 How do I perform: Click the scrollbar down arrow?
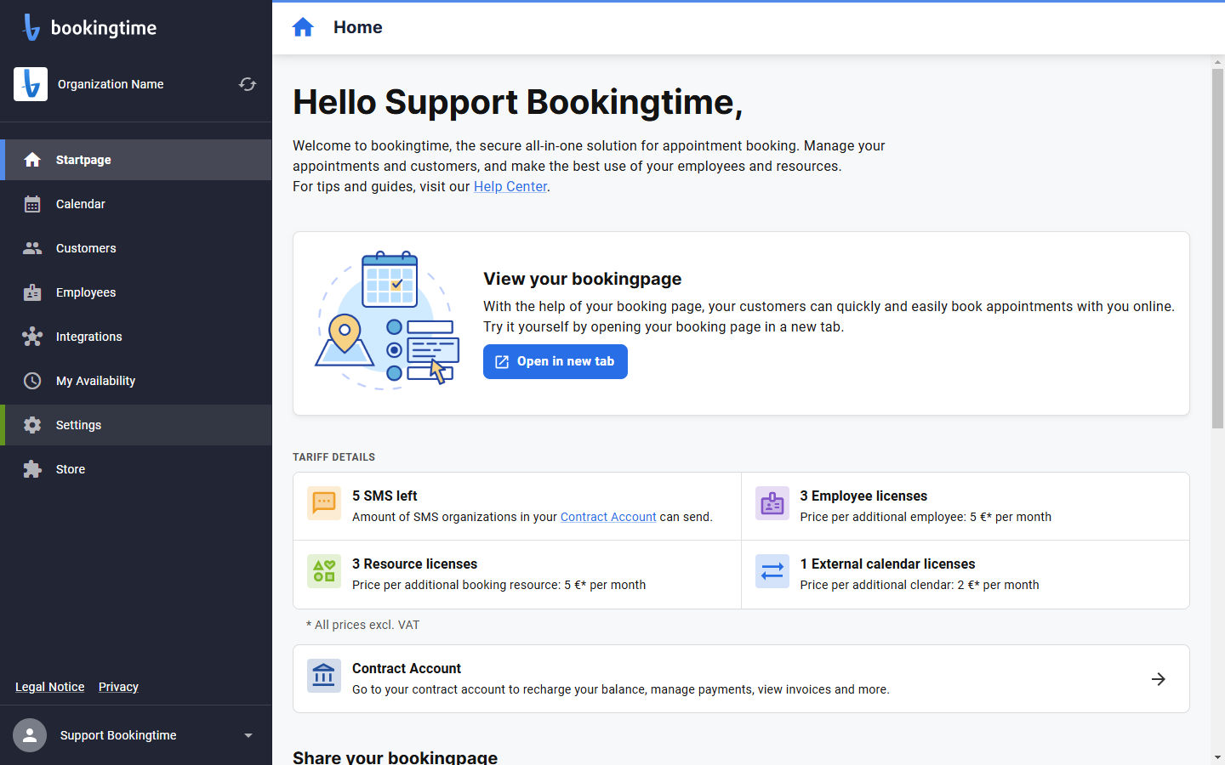pyautogui.click(x=1217, y=757)
